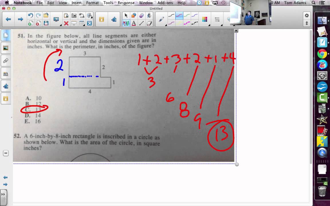The width and height of the screenshot is (330, 206).
Task: Open the yellow Activity Builder toolbar icon
Action: (x=102, y=19)
